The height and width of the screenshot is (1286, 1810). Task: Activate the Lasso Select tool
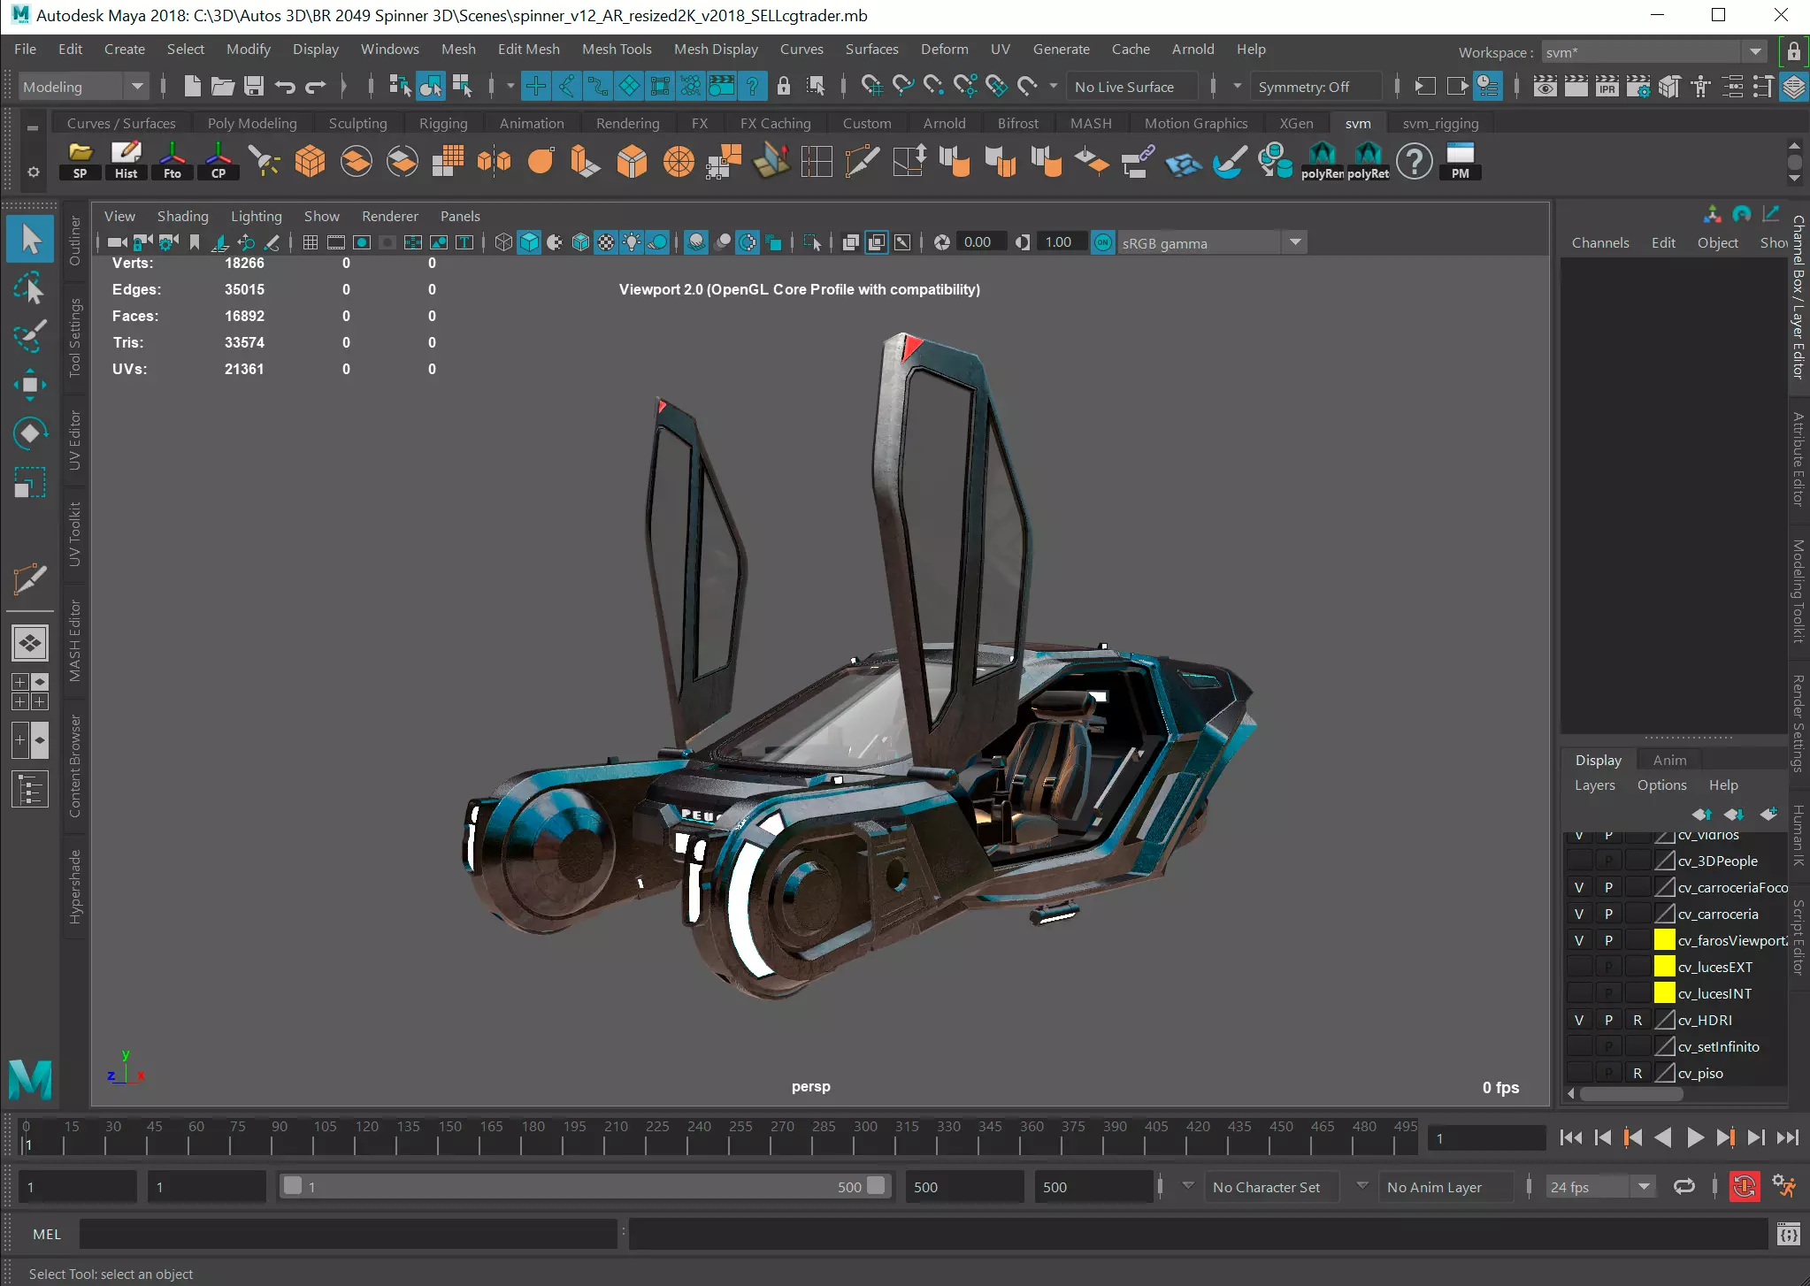(30, 288)
